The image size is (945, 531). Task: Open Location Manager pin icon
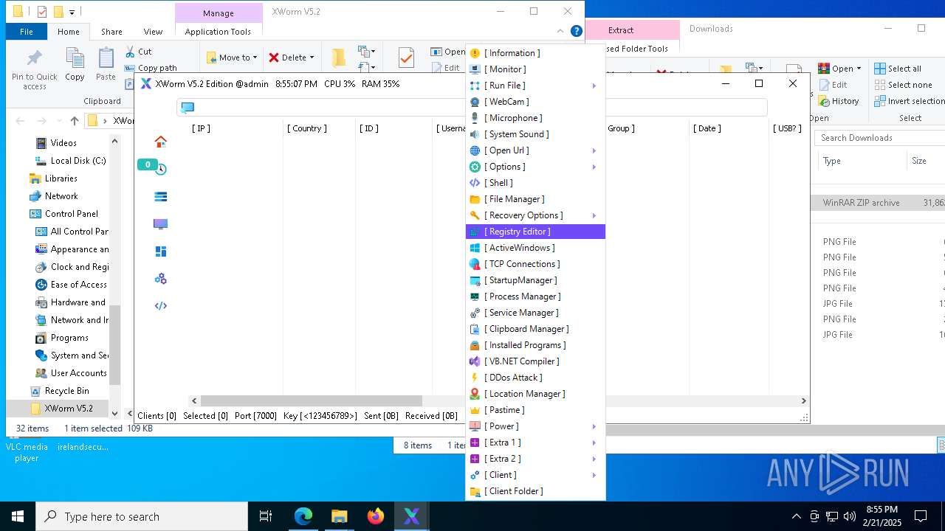(475, 394)
